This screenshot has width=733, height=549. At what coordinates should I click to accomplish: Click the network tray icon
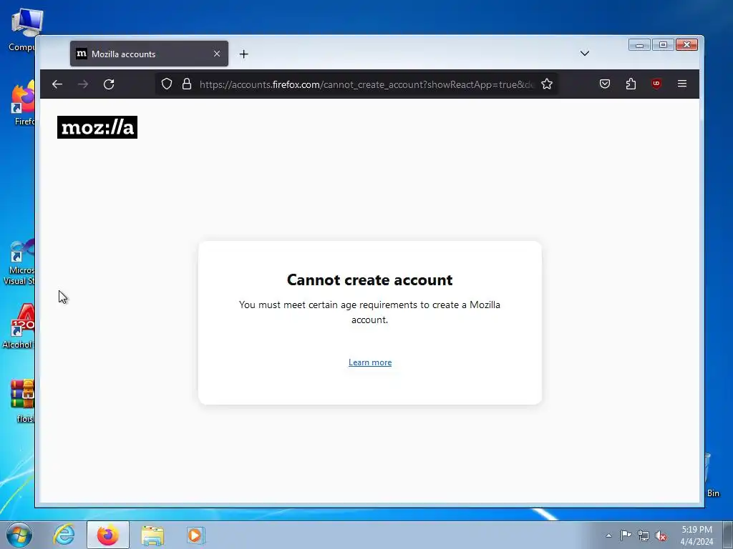coord(644,535)
